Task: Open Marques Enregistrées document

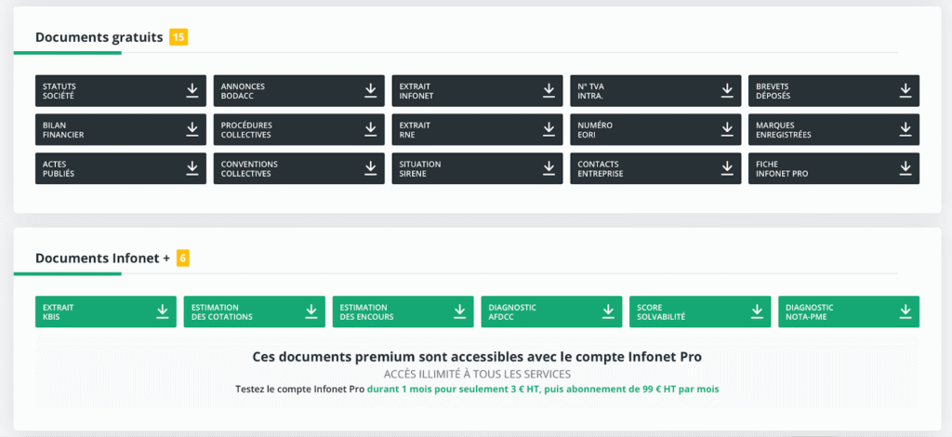Action: click(833, 129)
